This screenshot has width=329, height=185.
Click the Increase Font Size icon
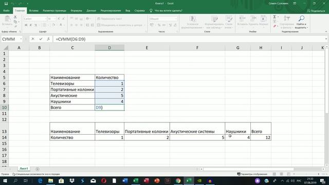point(59,18)
